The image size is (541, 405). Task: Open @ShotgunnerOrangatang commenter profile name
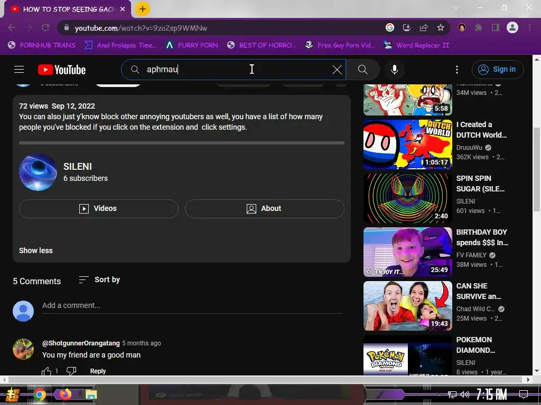pos(81,343)
